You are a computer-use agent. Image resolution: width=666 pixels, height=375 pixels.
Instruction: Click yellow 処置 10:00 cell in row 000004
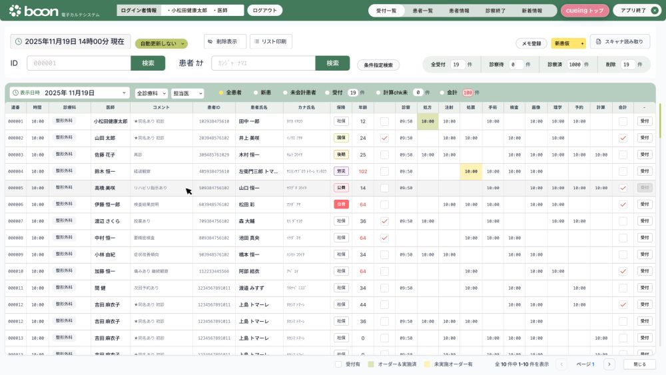[471, 172]
